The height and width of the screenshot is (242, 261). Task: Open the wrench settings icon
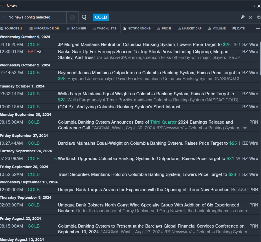pos(243,17)
